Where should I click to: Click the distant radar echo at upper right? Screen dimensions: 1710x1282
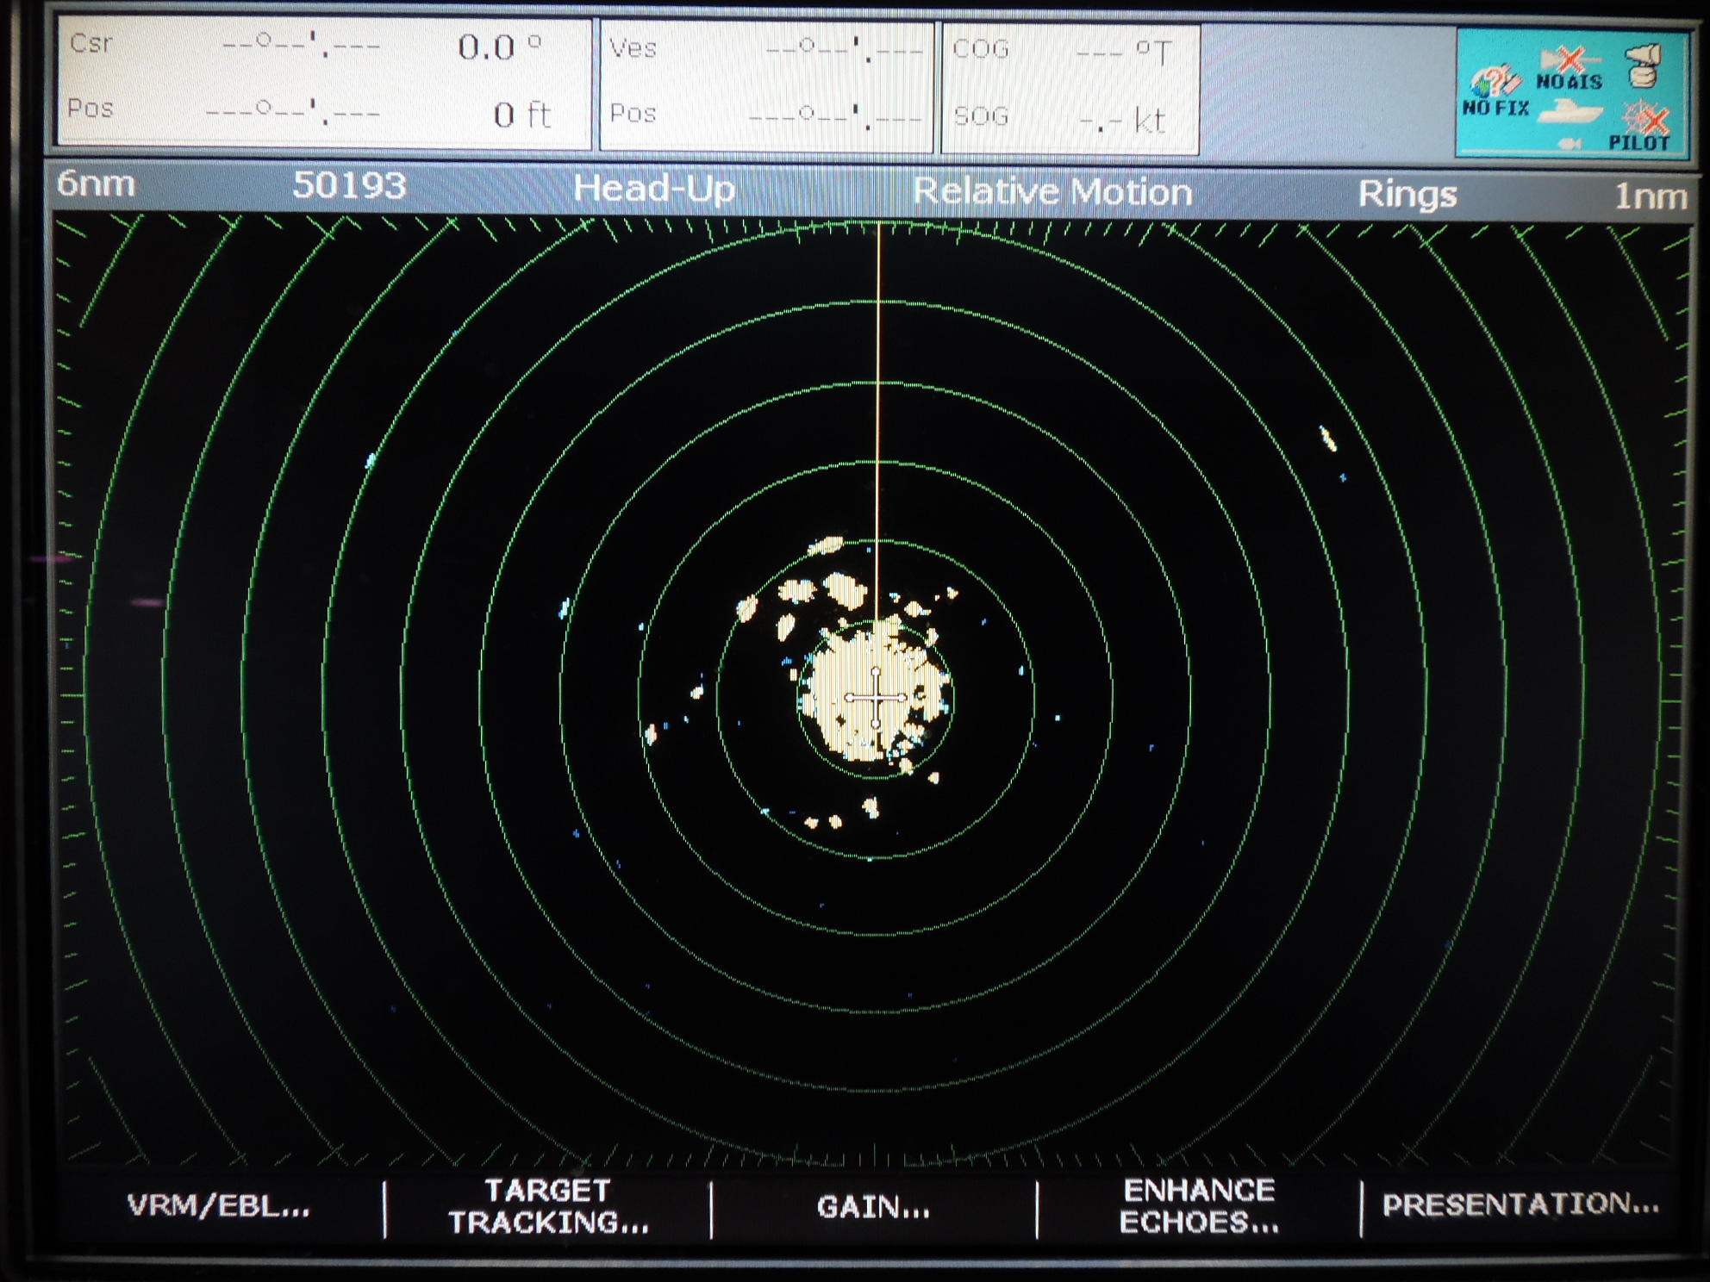(1328, 439)
